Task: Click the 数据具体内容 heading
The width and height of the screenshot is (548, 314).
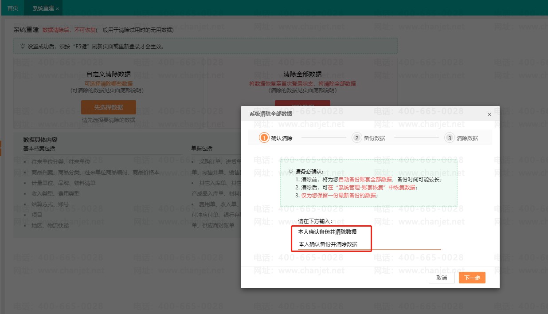Action: 40,140
